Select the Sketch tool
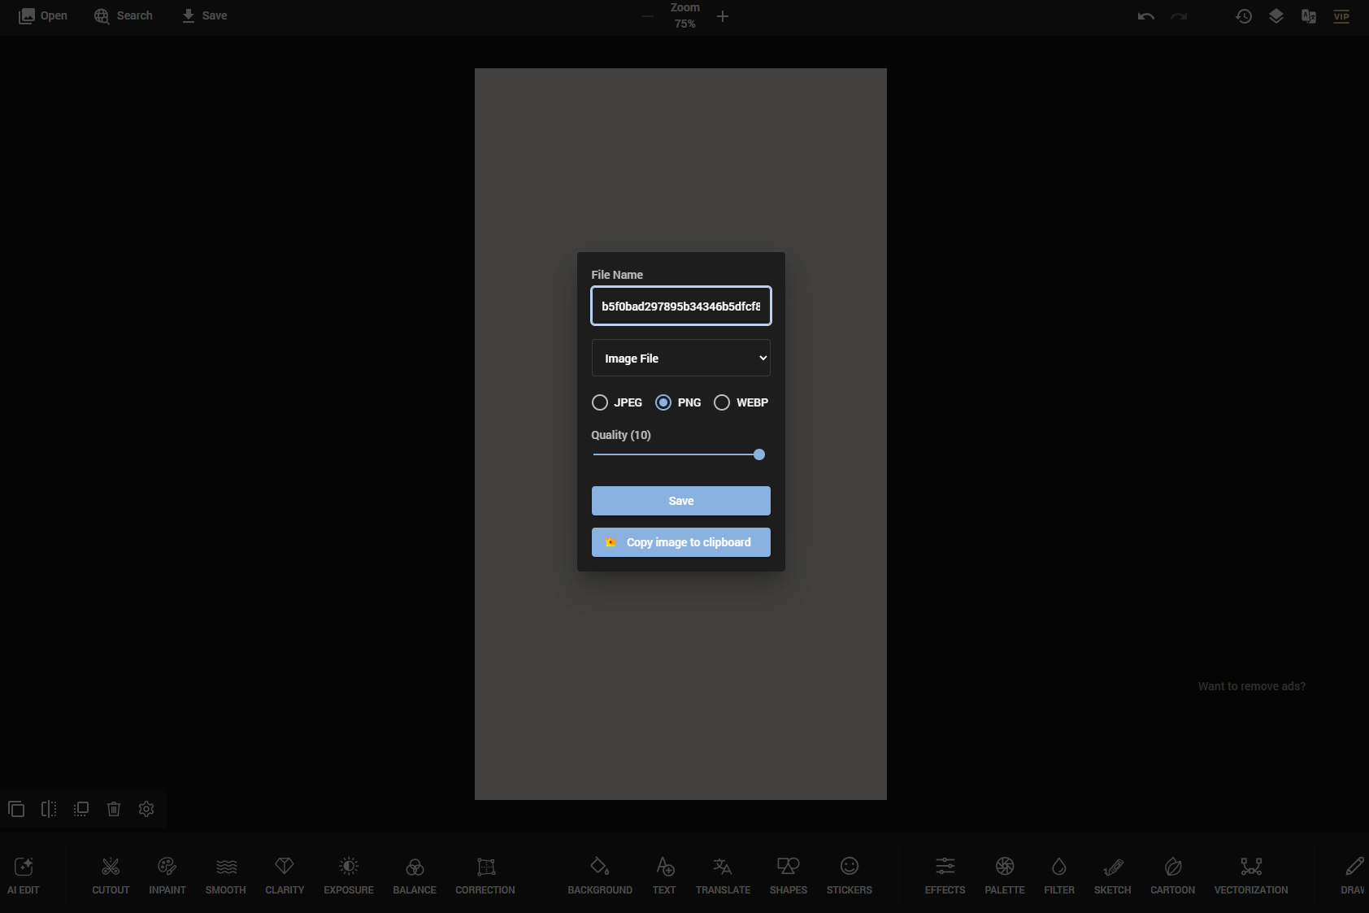The width and height of the screenshot is (1369, 913). point(1113,875)
